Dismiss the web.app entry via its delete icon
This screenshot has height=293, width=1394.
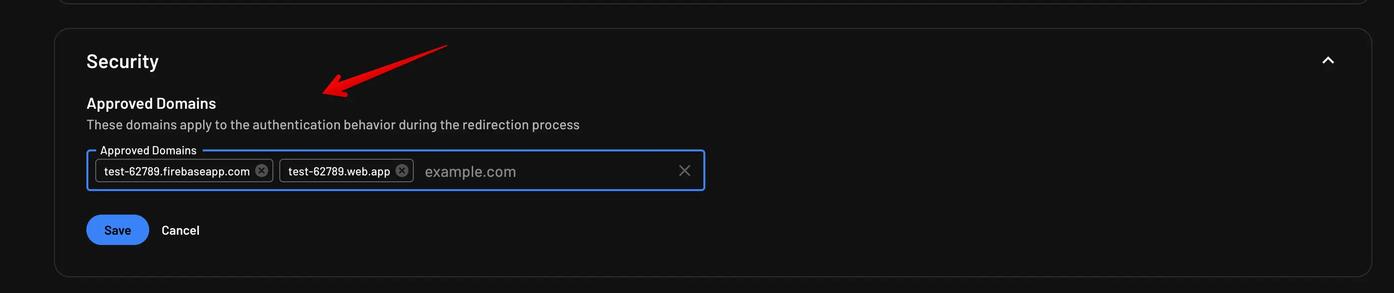click(402, 171)
